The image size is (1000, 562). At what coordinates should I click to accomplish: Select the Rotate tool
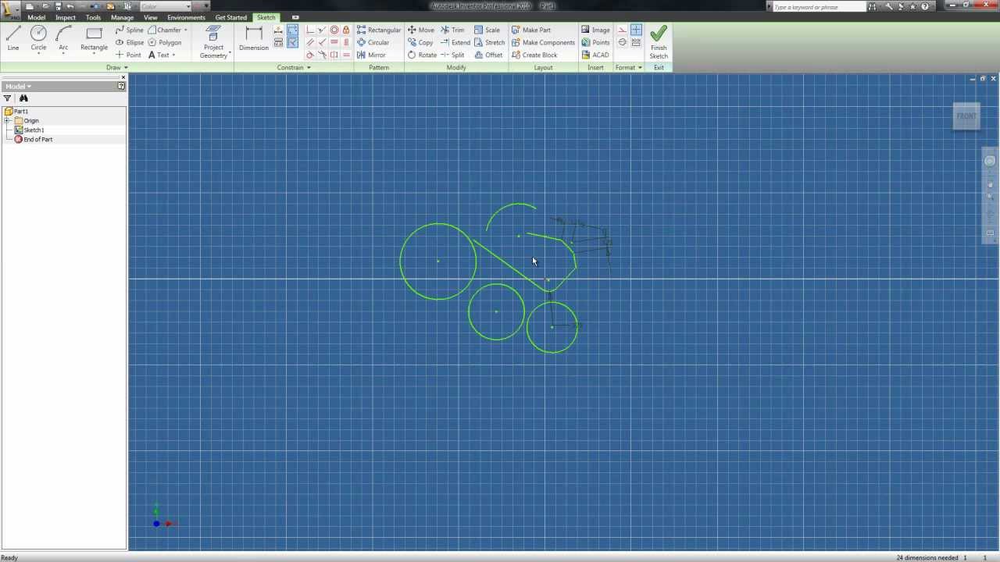pos(422,55)
